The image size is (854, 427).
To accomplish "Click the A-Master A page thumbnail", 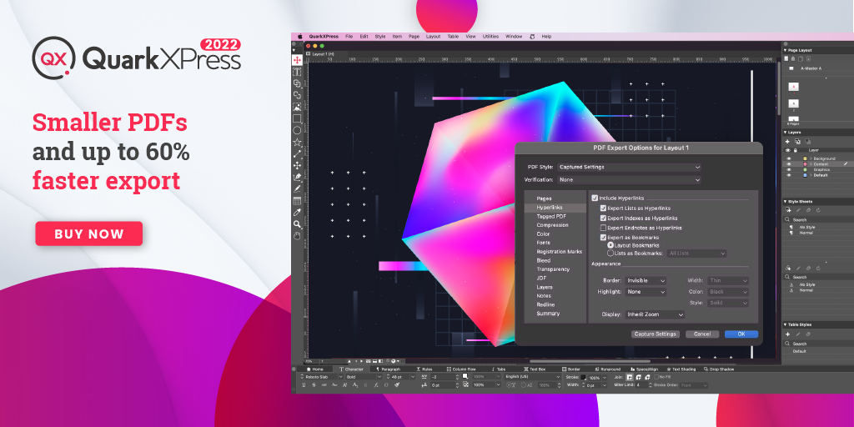I will coord(791,68).
